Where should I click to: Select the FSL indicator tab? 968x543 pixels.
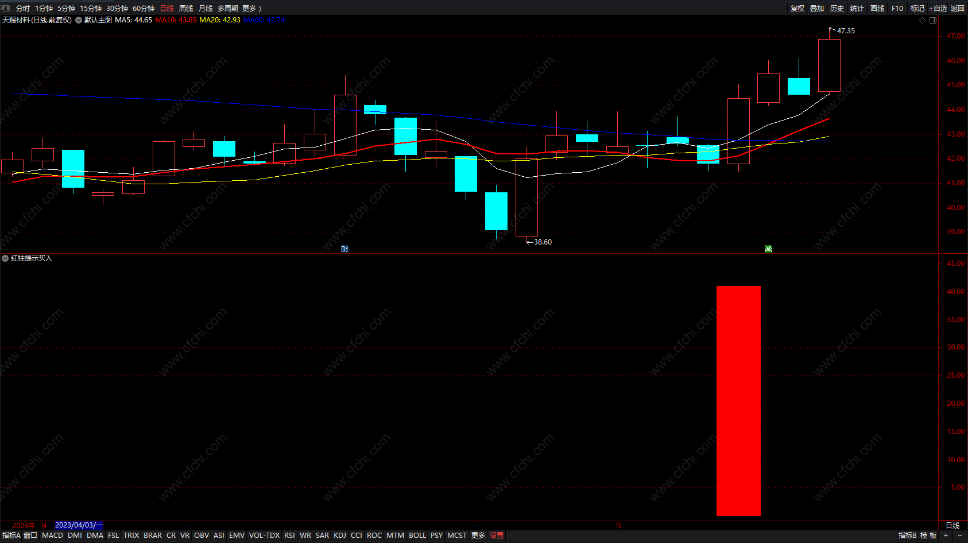pyautogui.click(x=113, y=536)
